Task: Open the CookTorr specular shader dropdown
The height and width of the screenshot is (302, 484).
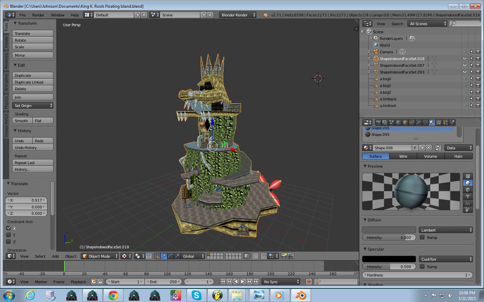Action: 446,259
